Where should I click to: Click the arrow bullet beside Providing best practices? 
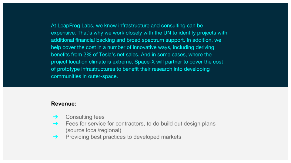[x=55, y=137]
